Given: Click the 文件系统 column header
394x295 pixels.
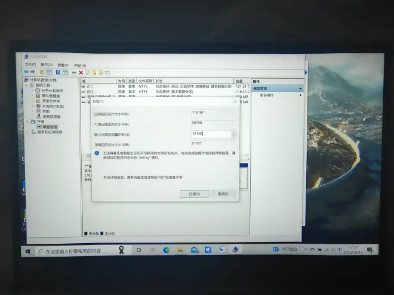Looking at the screenshot, I should (145, 81).
